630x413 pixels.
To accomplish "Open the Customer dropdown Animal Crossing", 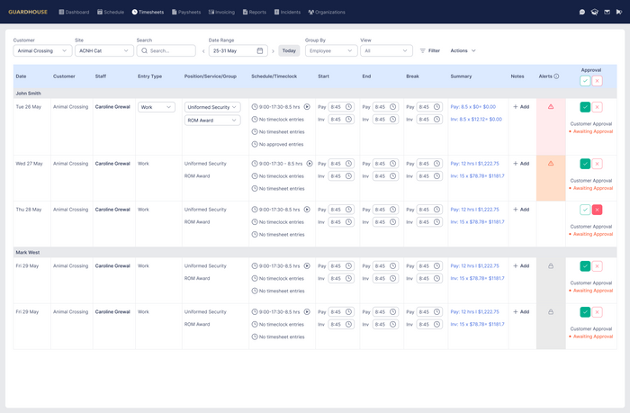I will pyautogui.click(x=42, y=50).
